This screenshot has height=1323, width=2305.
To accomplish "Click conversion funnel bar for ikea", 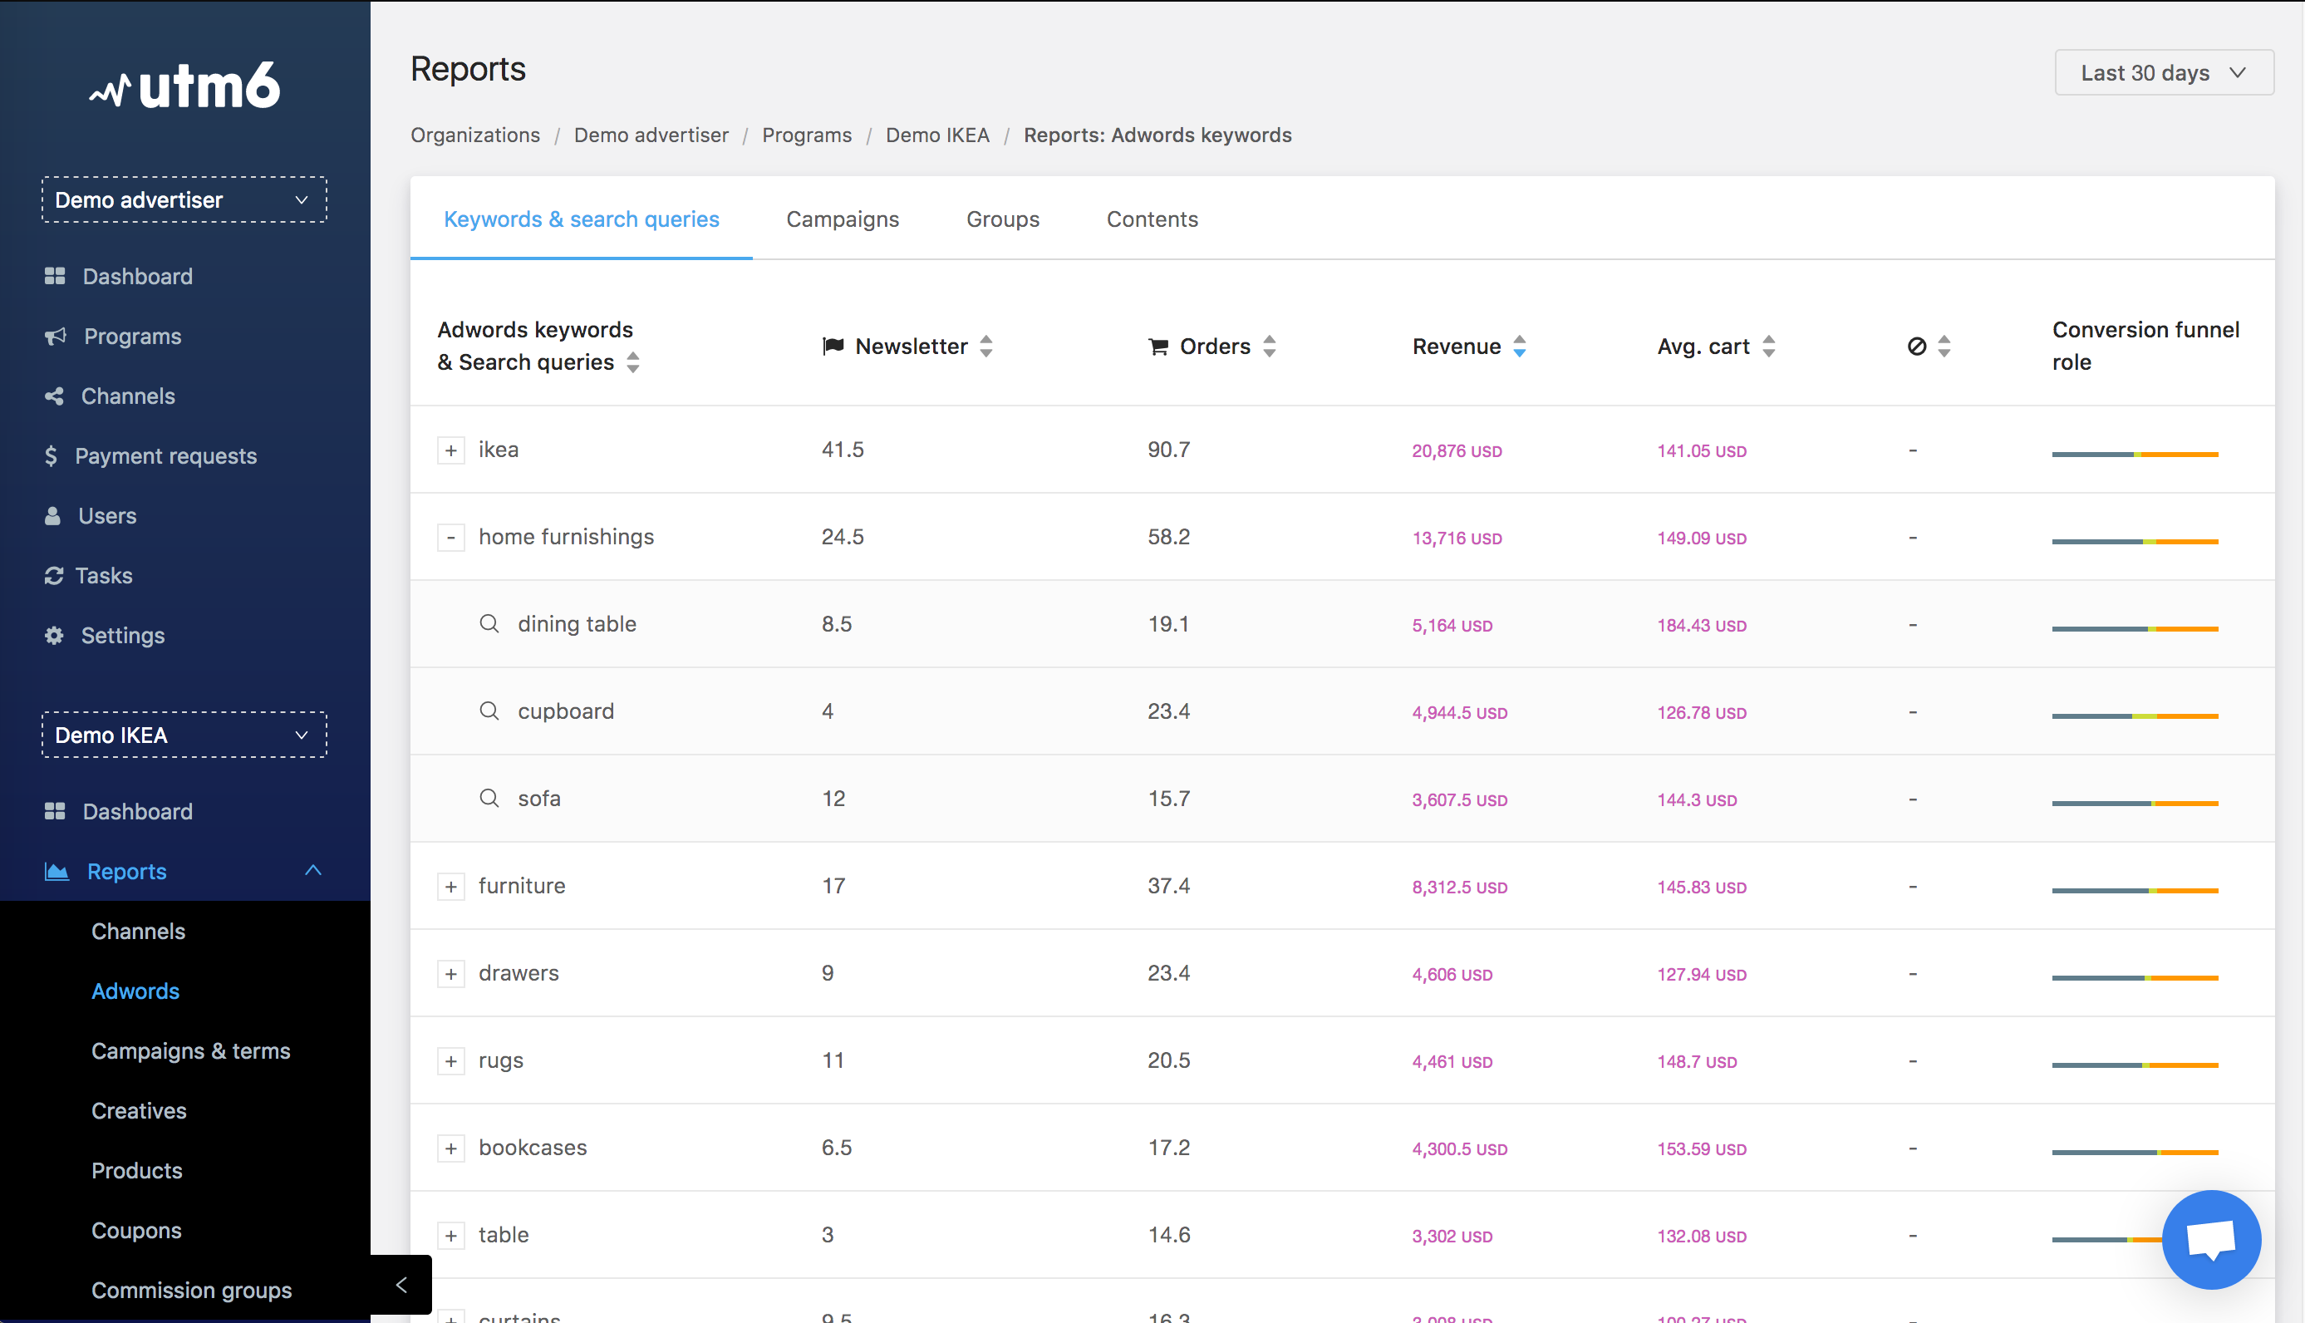I will click(x=2134, y=454).
